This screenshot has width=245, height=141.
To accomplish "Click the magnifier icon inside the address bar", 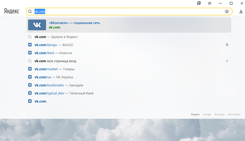I will [30, 12].
